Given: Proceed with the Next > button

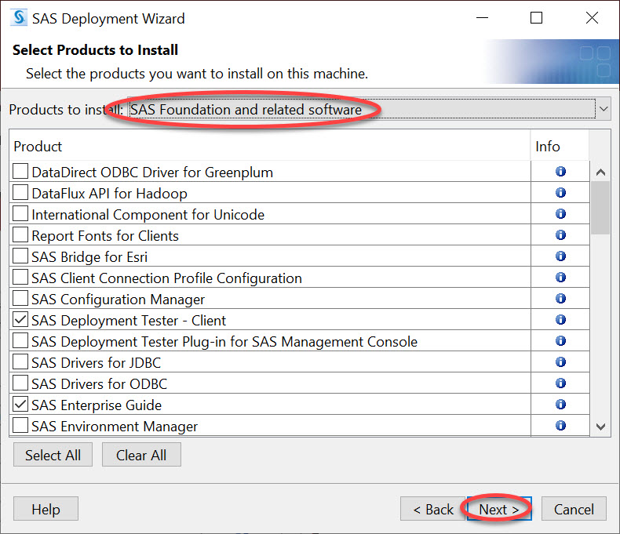Looking at the screenshot, I should (499, 509).
